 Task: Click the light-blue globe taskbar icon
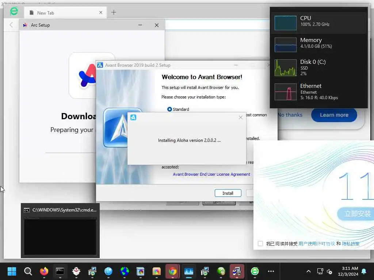click(108, 271)
